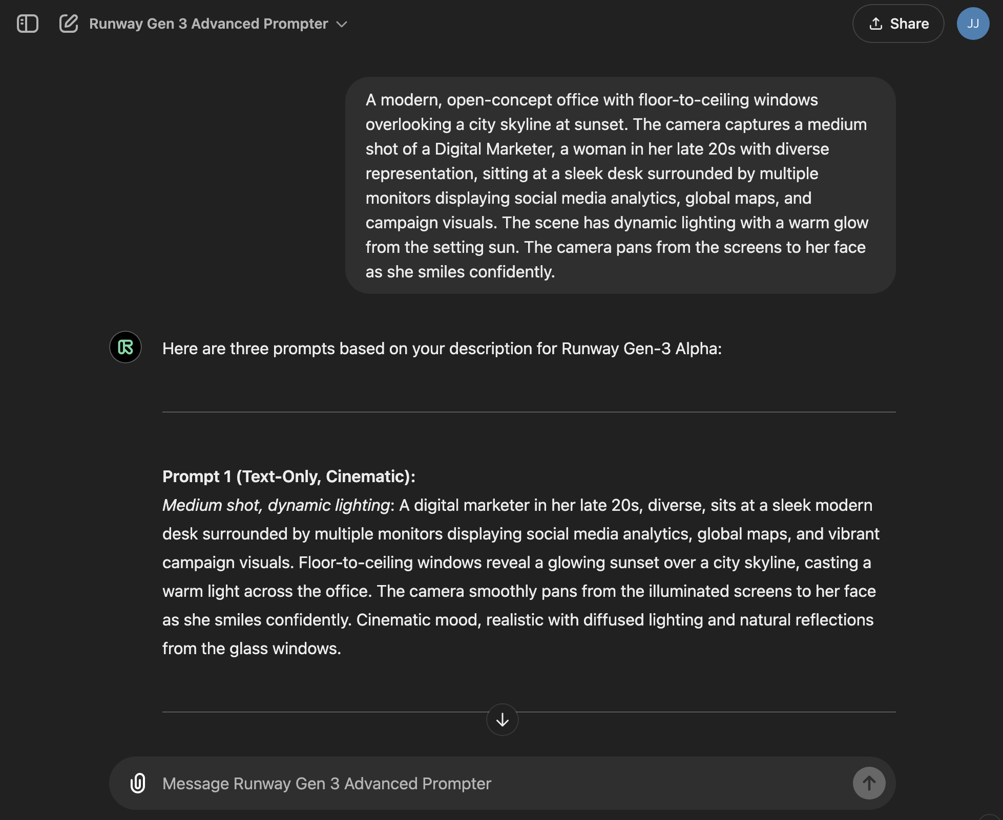Click "overlooking a city skyline at sunset" text
Image resolution: width=1003 pixels, height=820 pixels.
(496, 124)
